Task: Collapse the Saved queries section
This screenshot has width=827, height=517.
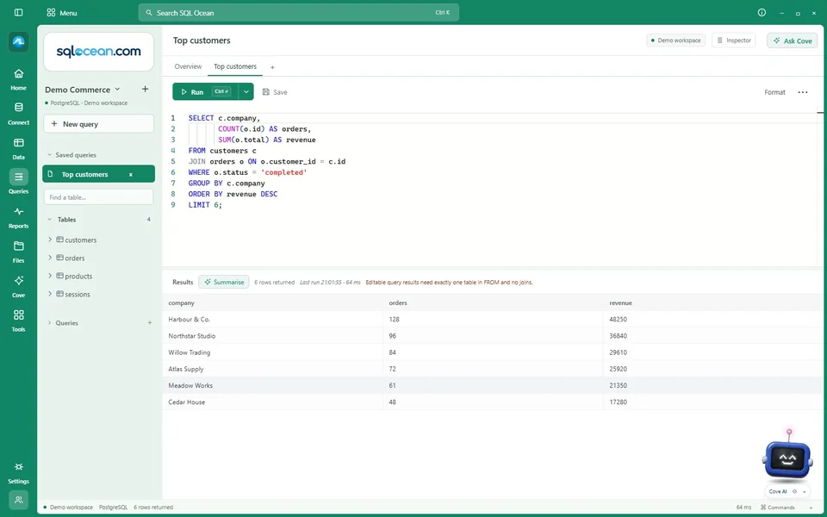Action: (x=50, y=155)
